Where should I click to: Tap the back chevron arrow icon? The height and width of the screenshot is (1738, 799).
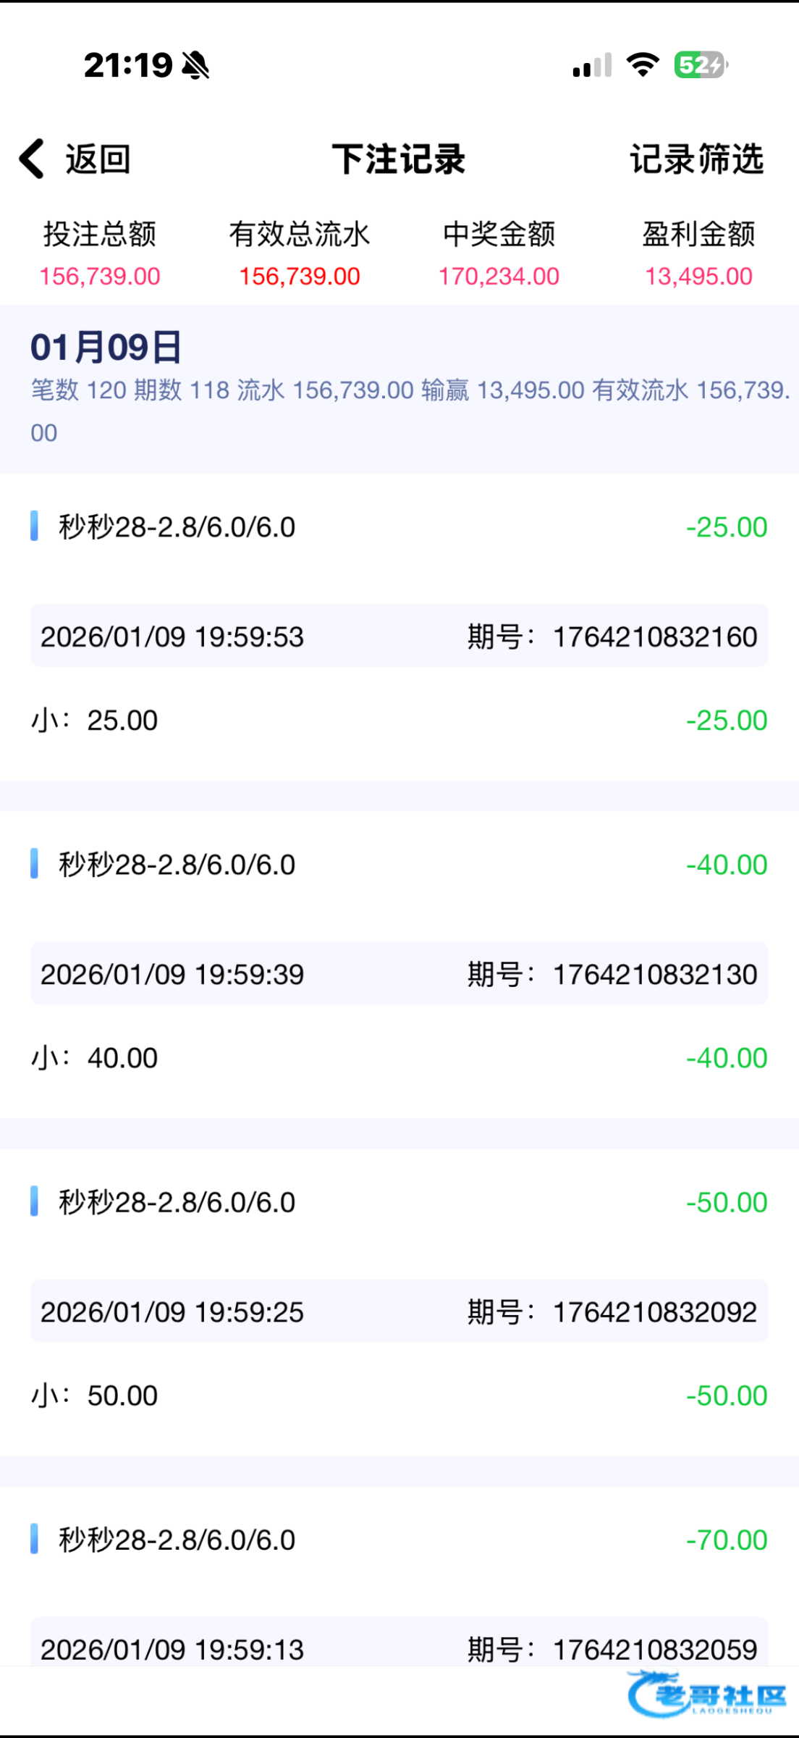tap(33, 159)
